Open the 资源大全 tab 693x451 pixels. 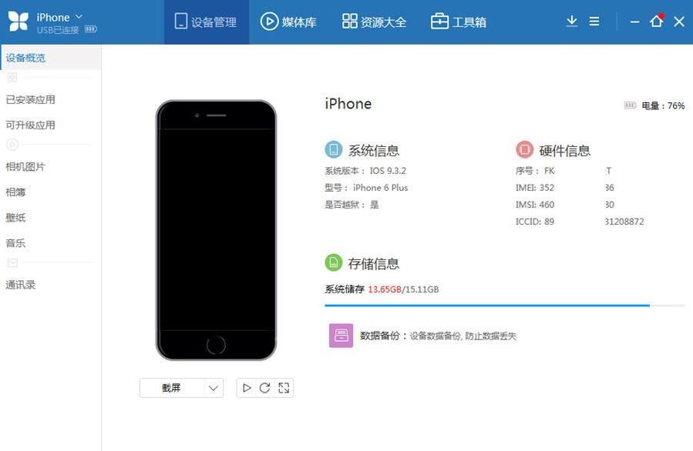[x=374, y=22]
